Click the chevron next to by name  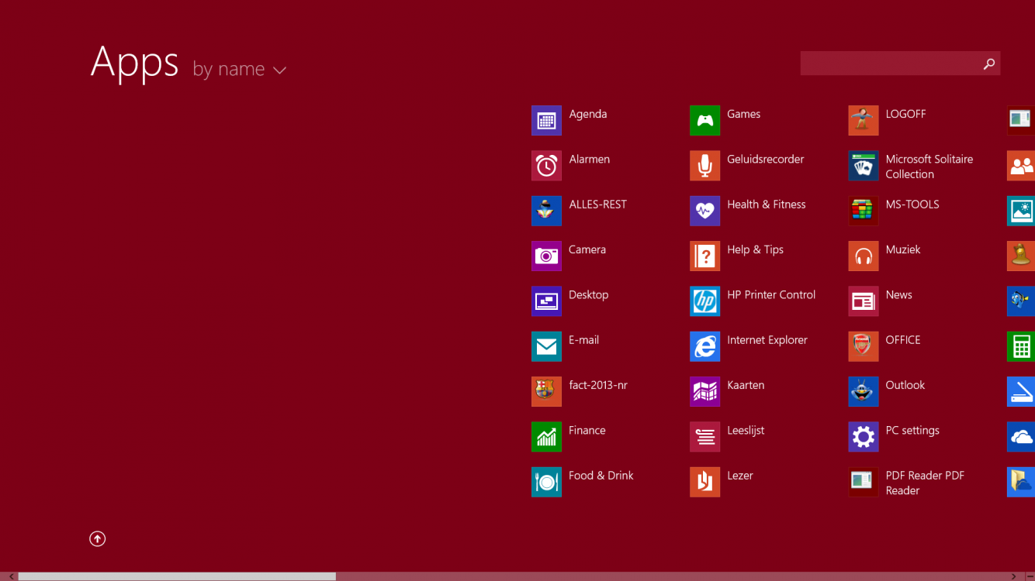[279, 70]
